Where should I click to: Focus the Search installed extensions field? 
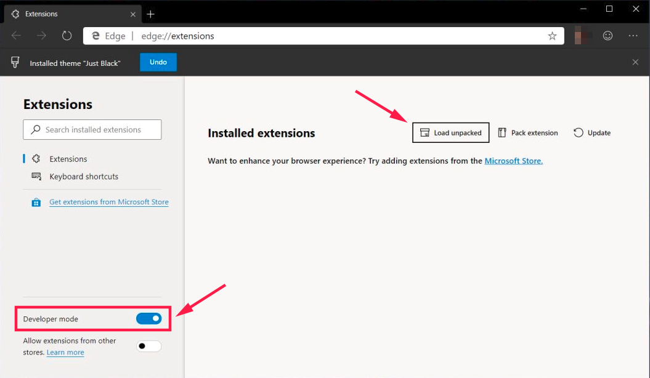tap(92, 129)
